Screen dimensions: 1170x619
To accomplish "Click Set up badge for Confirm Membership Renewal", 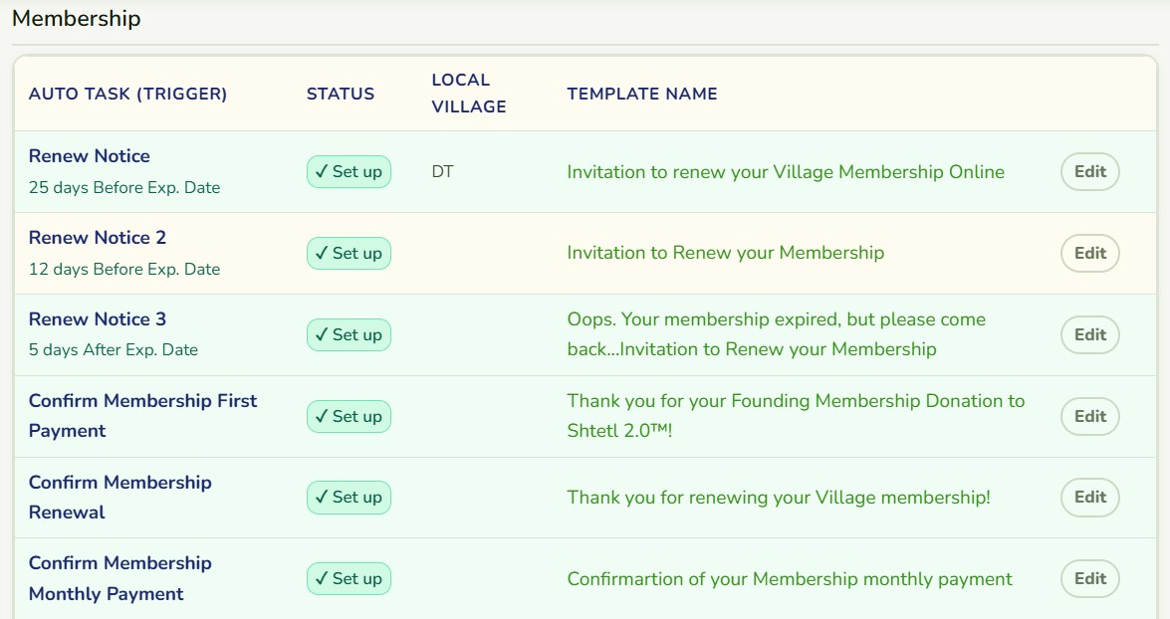I will 349,498.
